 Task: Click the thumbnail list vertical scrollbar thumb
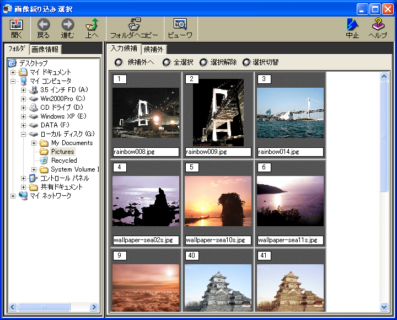(x=384, y=136)
